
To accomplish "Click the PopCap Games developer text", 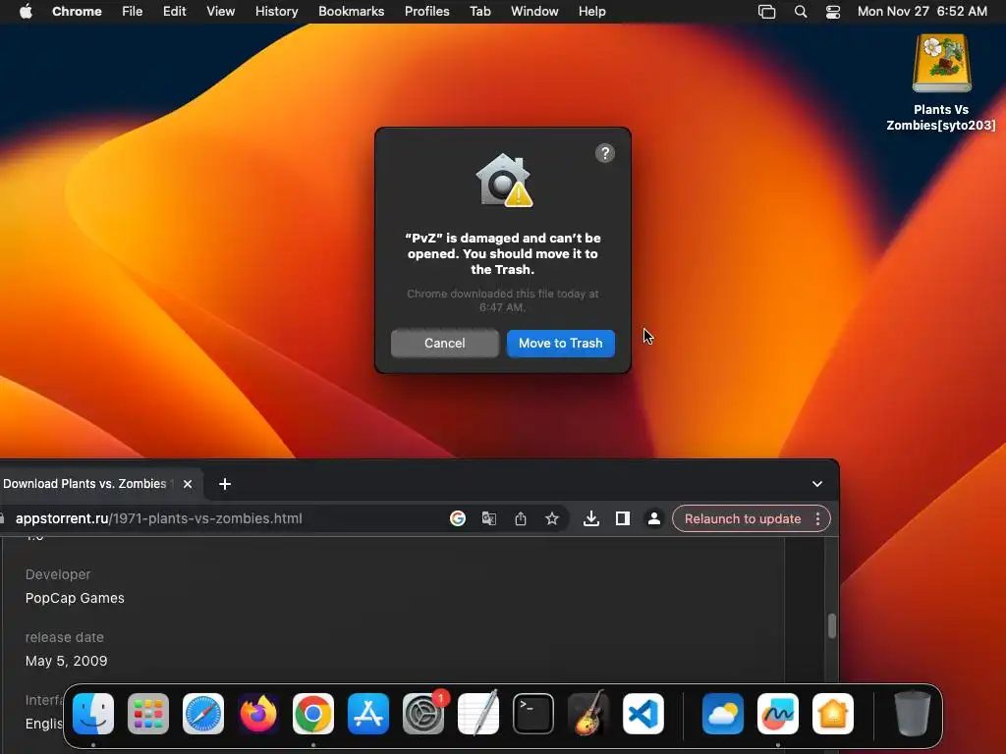I will pos(75,598).
